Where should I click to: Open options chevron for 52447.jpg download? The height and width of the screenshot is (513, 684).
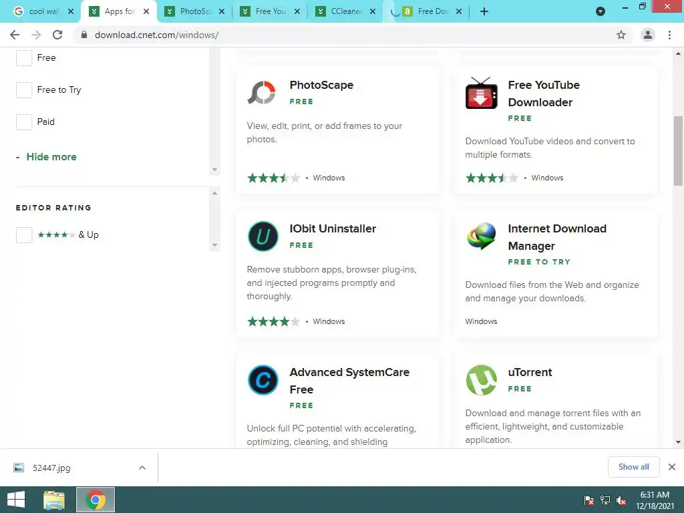[x=142, y=468]
